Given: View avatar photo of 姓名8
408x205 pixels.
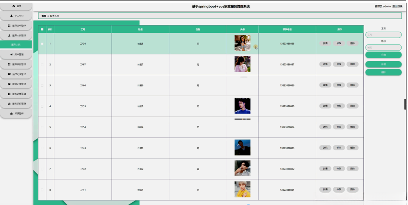Looking at the screenshot, I should pyautogui.click(x=242, y=43).
